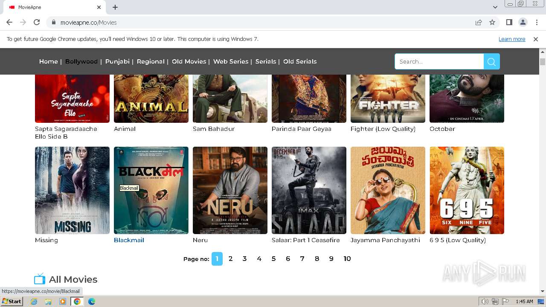Screen dimensions: 546x307
Task: Click the address bar URL
Action: [89, 22]
